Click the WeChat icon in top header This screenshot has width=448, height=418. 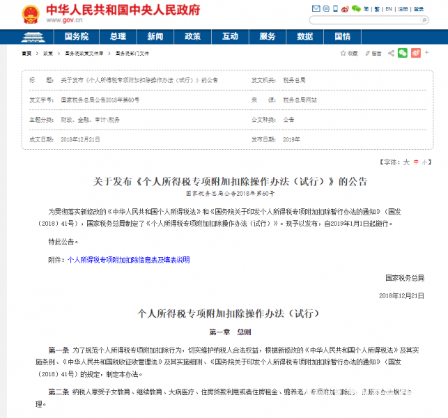(356, 8)
